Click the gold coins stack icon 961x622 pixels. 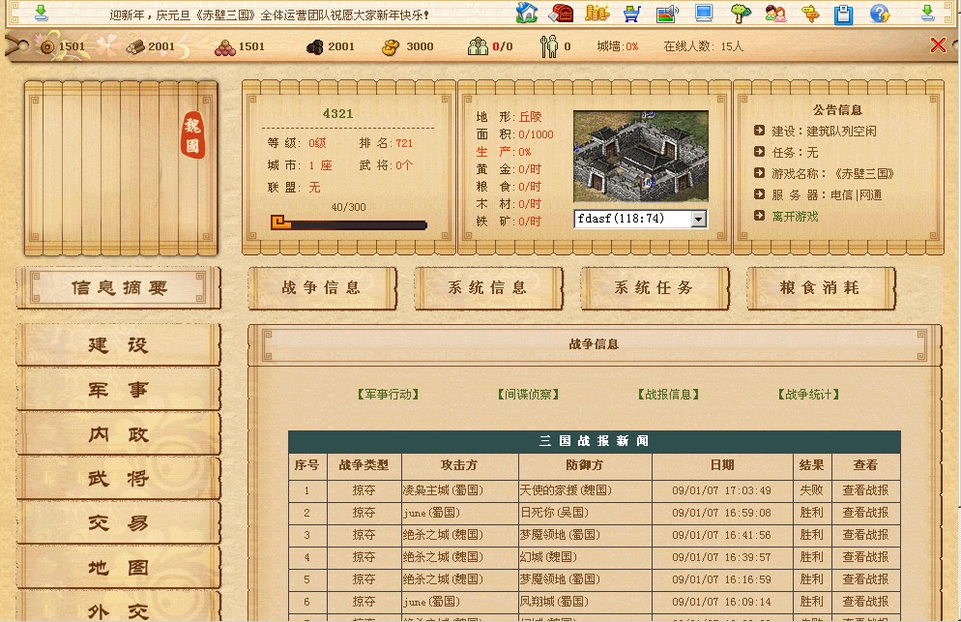pos(597,14)
